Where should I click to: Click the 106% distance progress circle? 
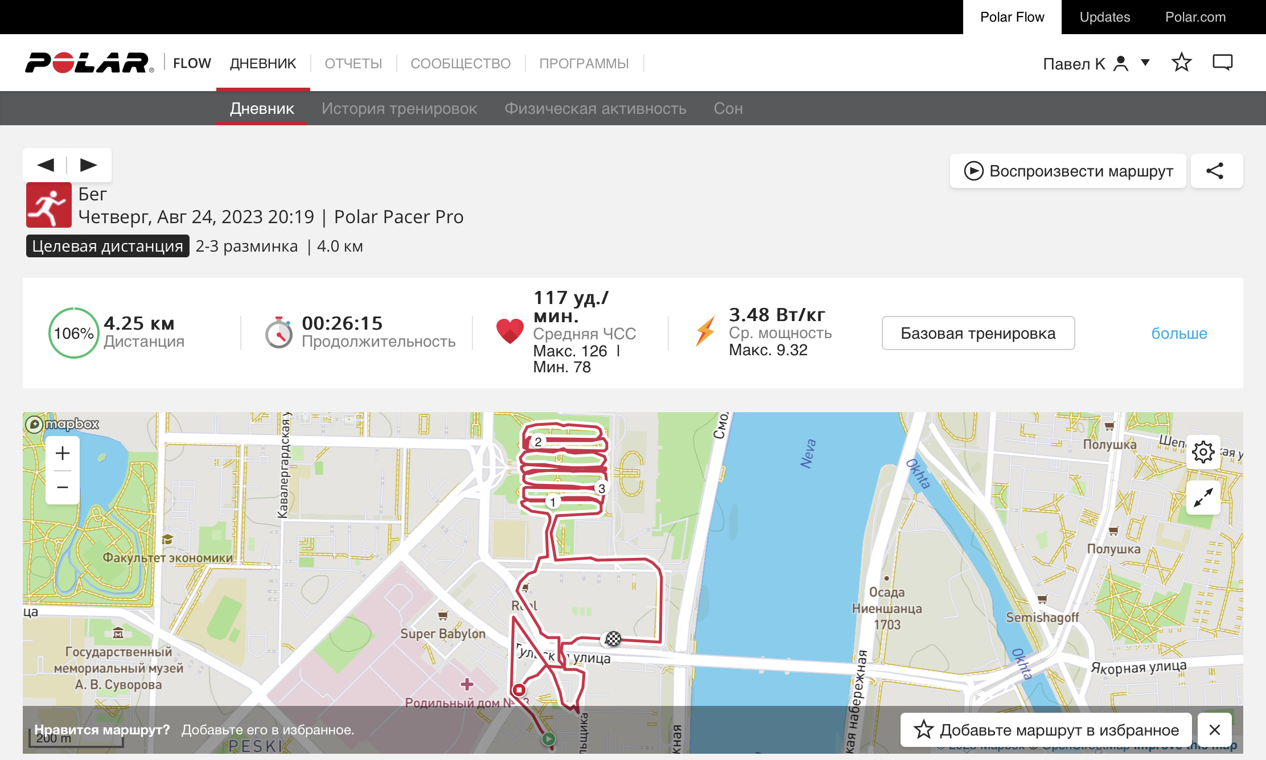[x=74, y=333]
